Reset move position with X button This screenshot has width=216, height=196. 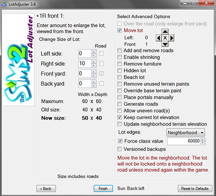pyautogui.click(x=165, y=38)
